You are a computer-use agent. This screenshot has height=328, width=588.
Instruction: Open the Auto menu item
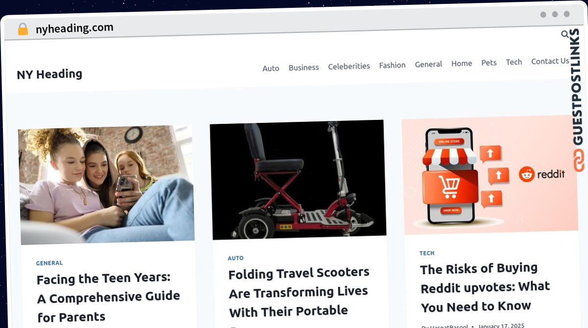point(270,68)
